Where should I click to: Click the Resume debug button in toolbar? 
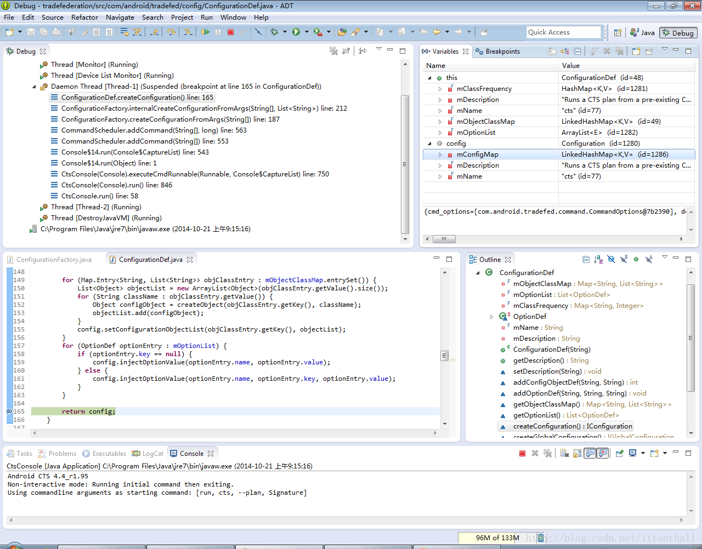[x=205, y=32]
